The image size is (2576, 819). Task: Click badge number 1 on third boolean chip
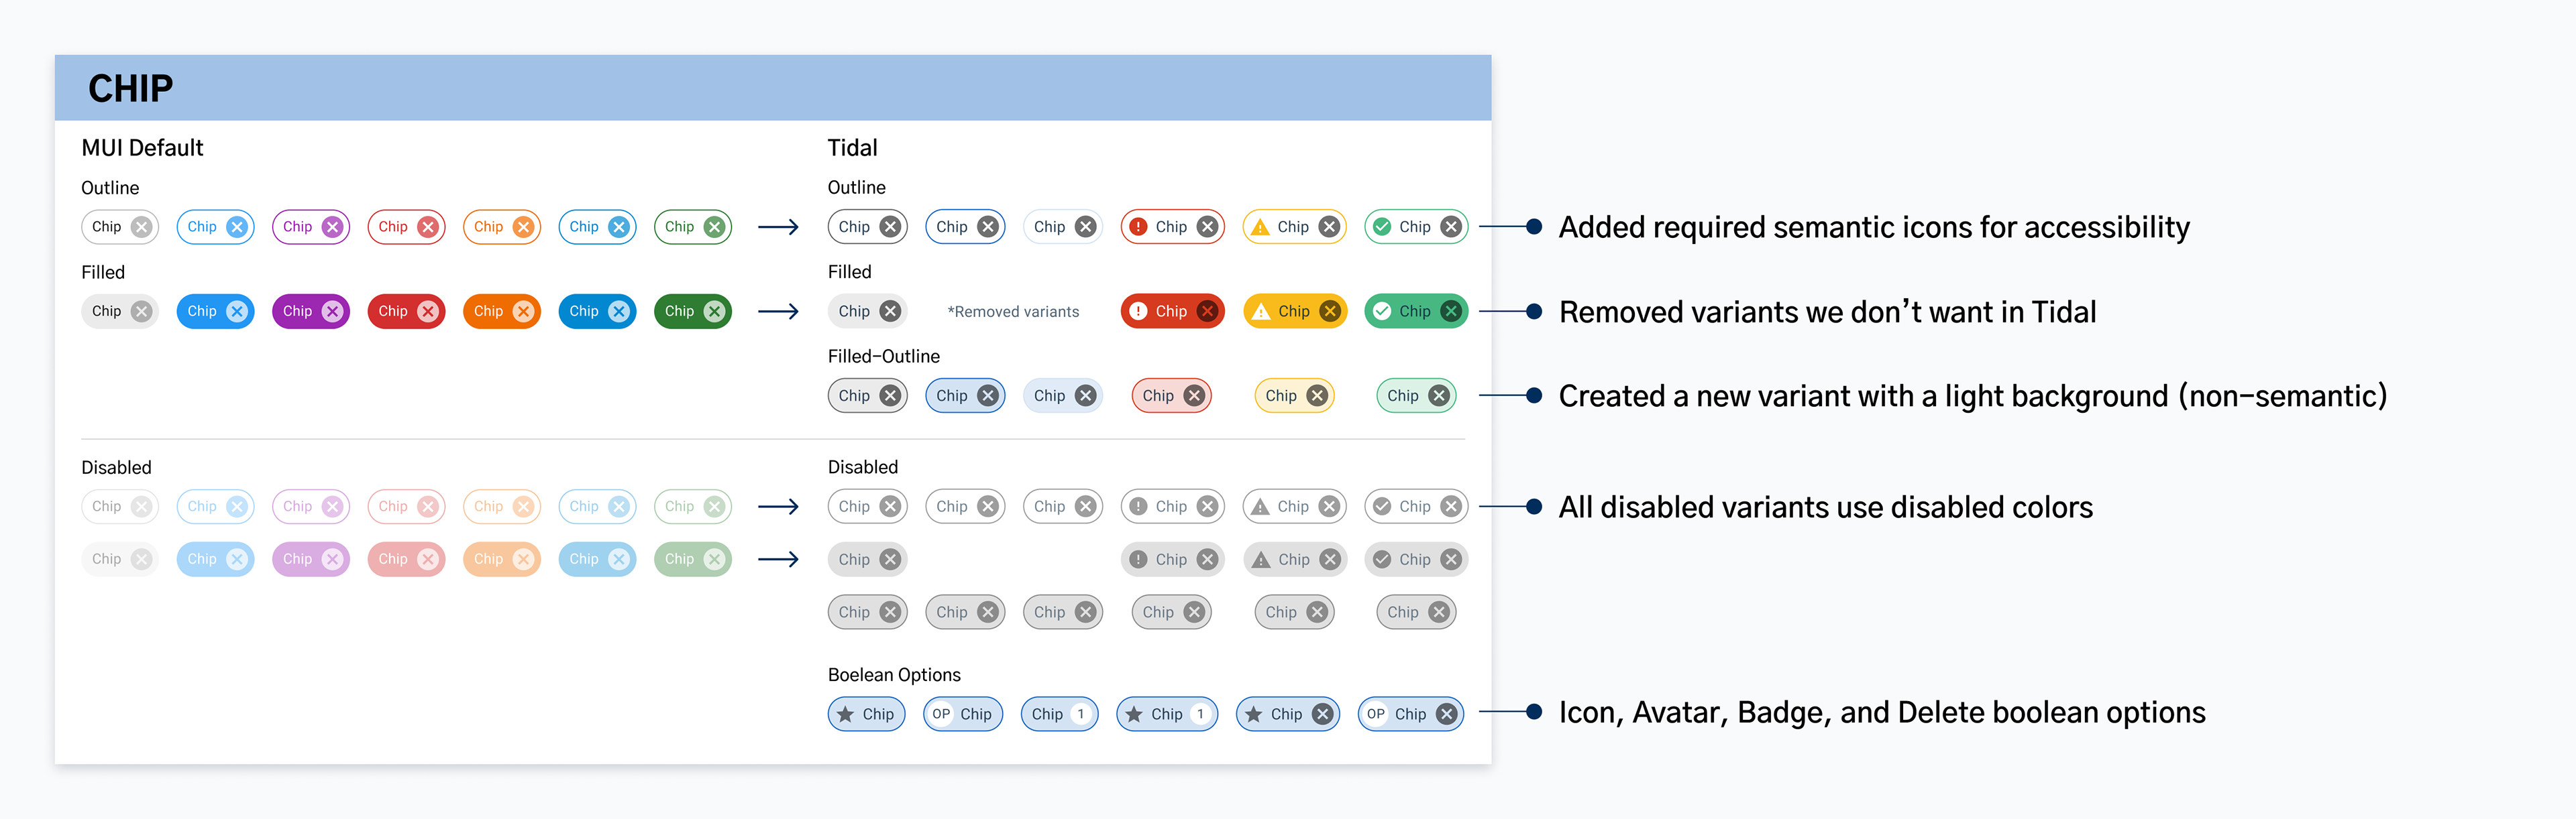tap(1080, 714)
